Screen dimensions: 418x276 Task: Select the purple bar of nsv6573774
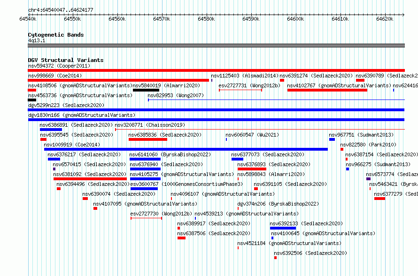(x=368, y=179)
